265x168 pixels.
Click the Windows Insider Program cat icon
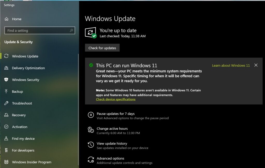click(x=6, y=162)
